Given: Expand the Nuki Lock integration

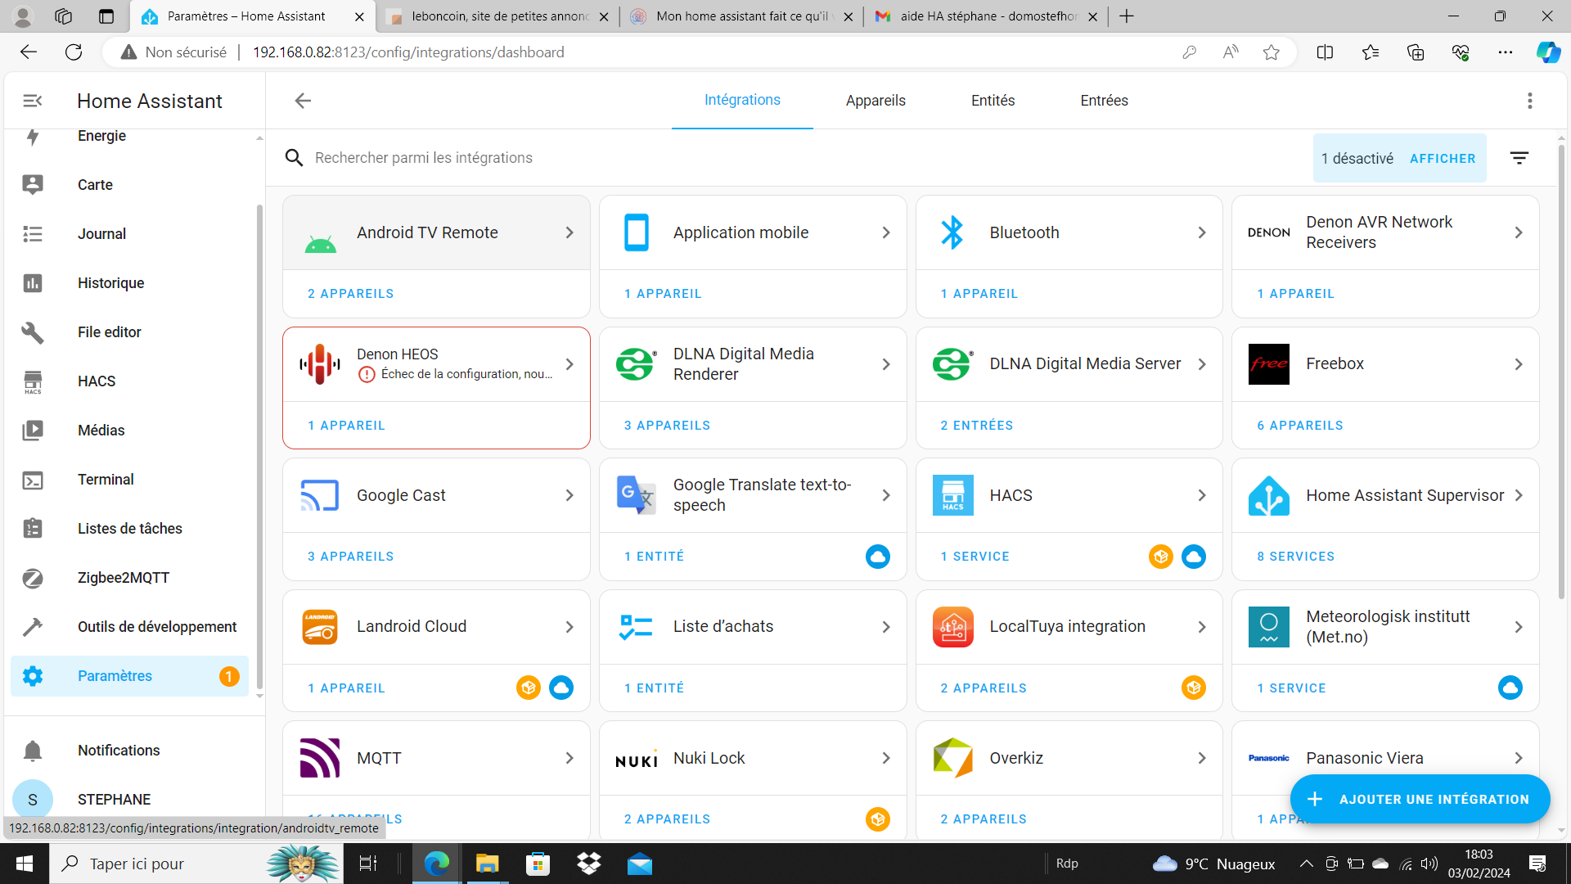Looking at the screenshot, I should click(x=886, y=758).
